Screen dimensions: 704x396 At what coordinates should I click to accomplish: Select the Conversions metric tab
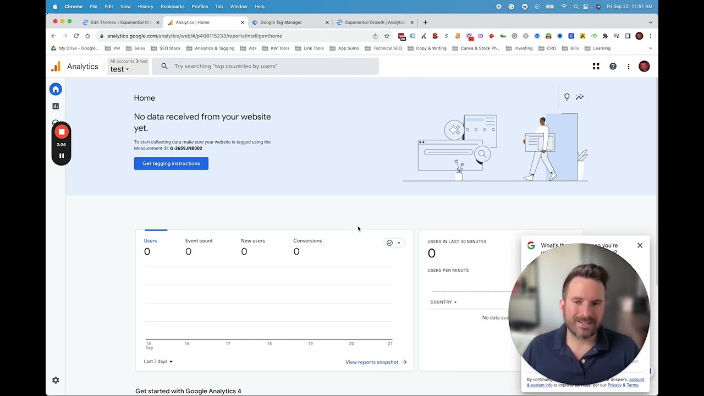[x=307, y=246]
